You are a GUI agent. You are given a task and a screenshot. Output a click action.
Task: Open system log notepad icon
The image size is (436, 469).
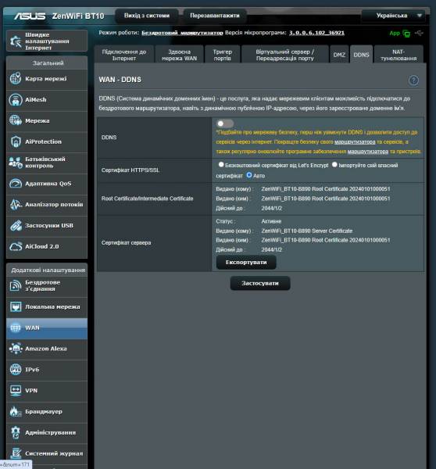(16, 453)
